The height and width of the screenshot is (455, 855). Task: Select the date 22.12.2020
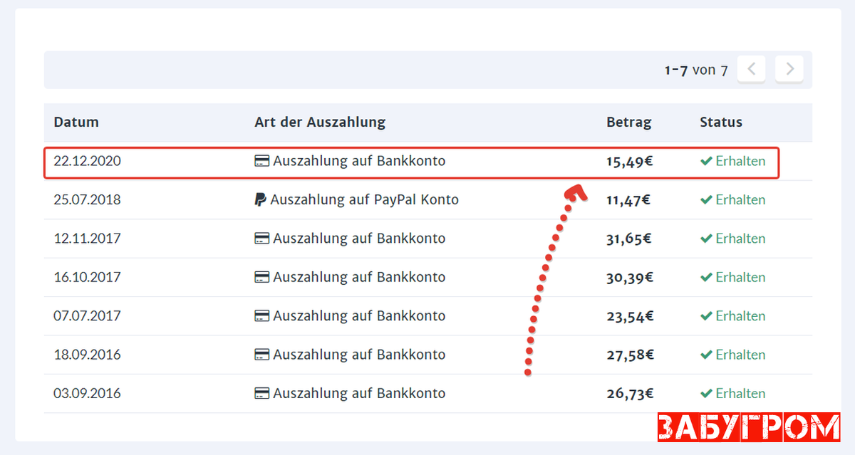pyautogui.click(x=87, y=161)
